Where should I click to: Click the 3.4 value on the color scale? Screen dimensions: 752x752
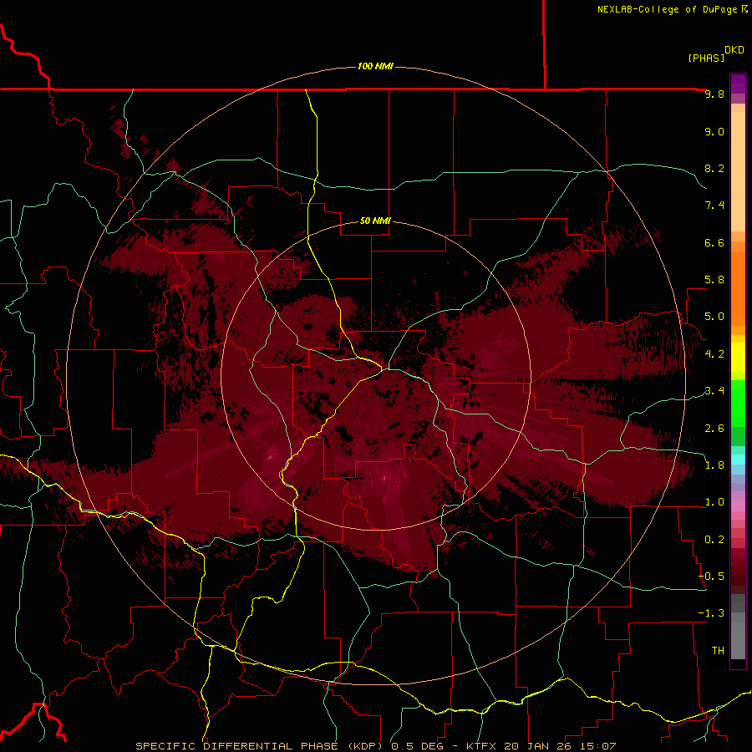[x=714, y=391]
